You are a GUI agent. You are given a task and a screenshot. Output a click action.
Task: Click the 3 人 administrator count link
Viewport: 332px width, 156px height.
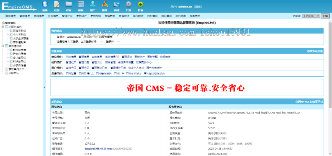[x=87, y=123]
